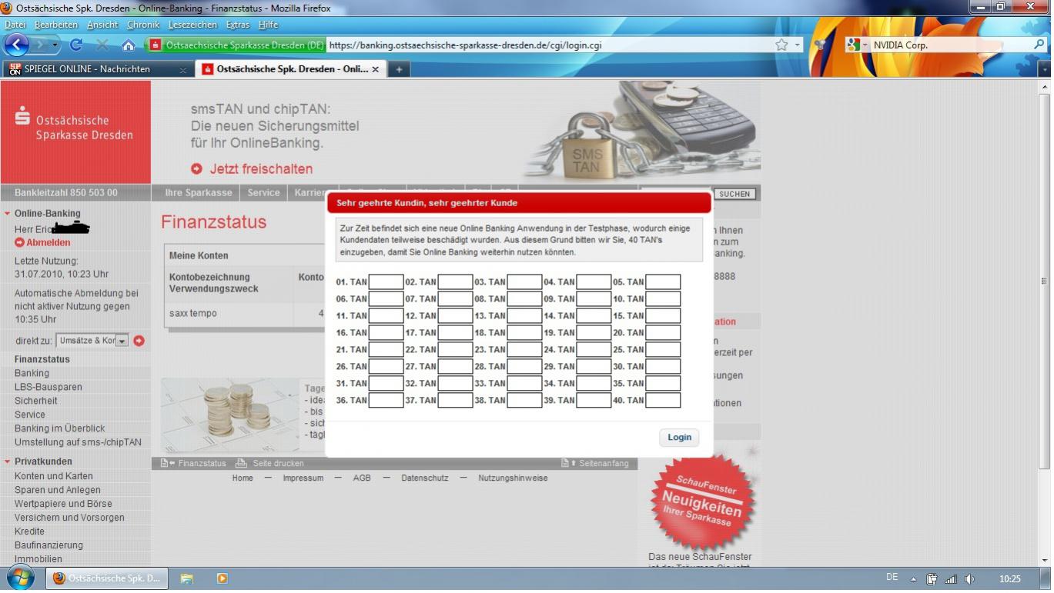1054x593 pixels.
Task: Switch to SPIEGEL ONLINE tab
Action: 97,69
